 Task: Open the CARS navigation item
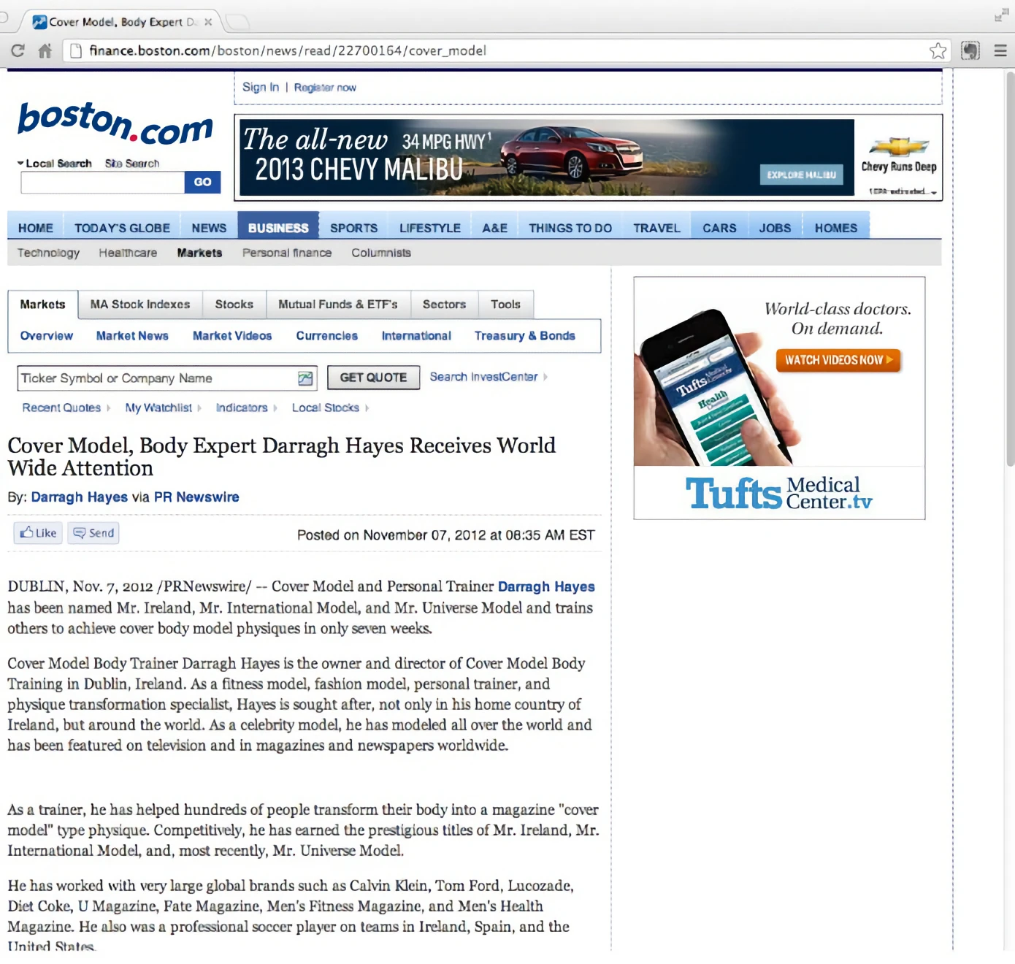(719, 228)
